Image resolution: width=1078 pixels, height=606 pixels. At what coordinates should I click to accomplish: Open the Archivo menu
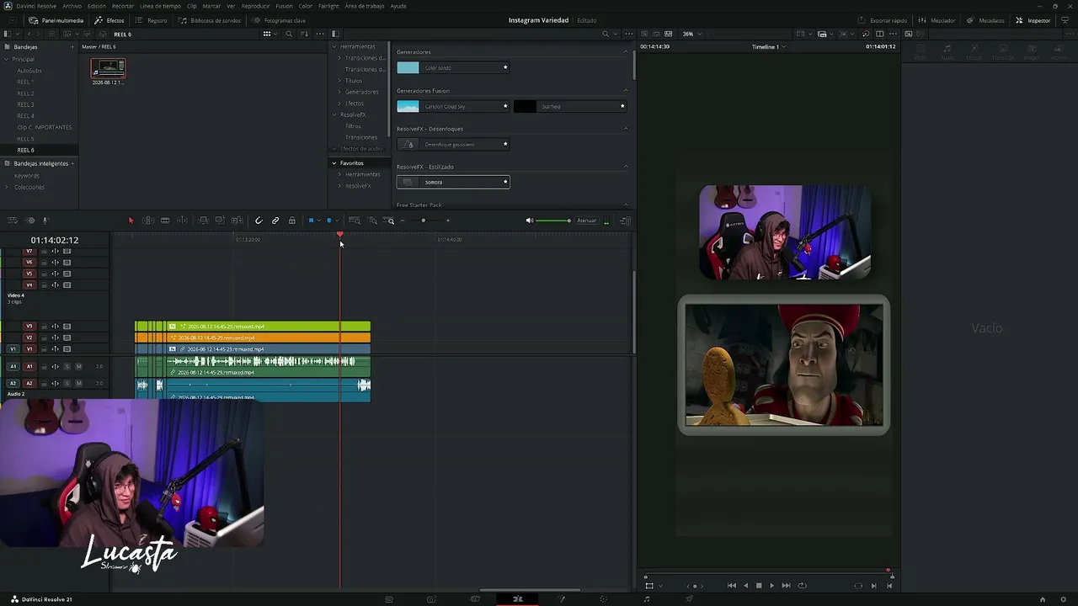click(72, 6)
